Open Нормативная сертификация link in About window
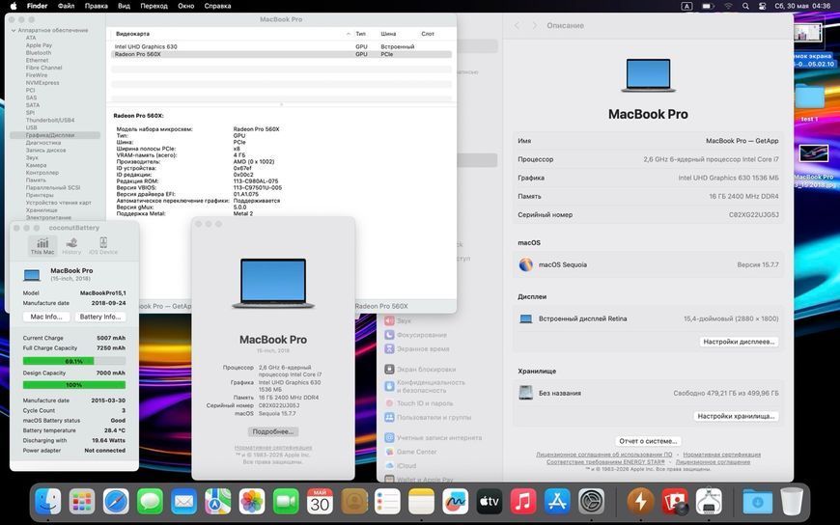This screenshot has width=840, height=525. 273,448
